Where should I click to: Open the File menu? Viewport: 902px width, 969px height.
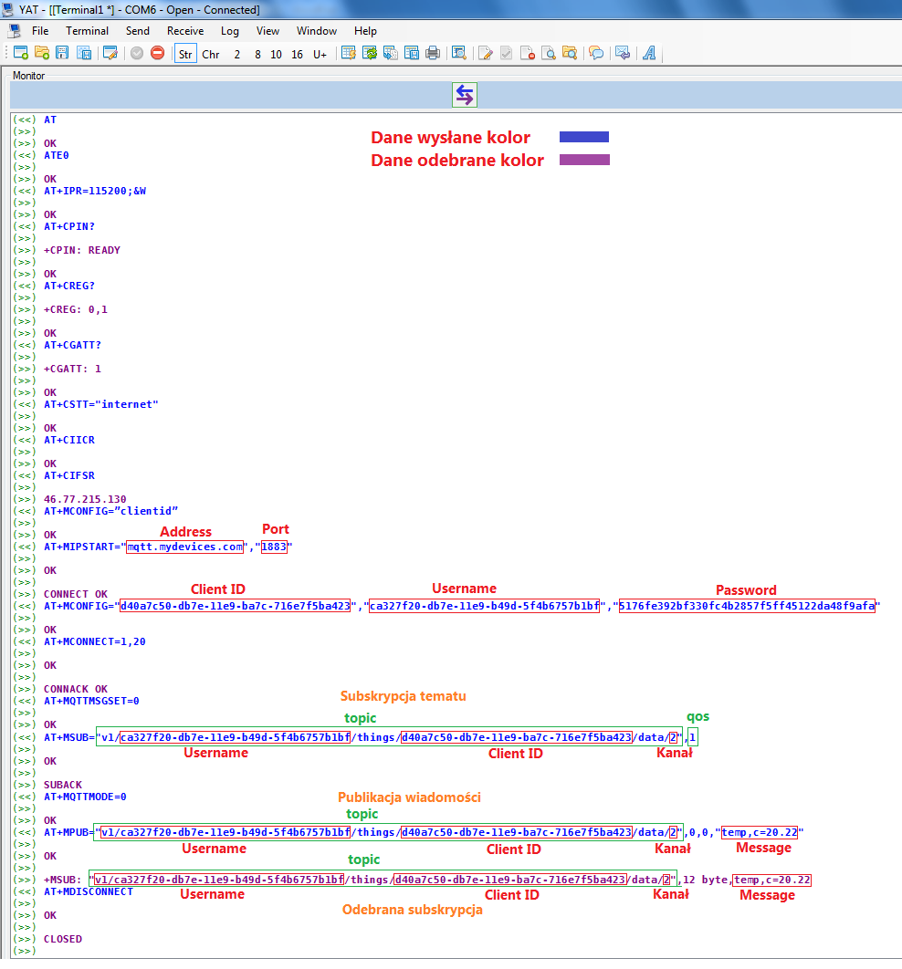(x=40, y=31)
